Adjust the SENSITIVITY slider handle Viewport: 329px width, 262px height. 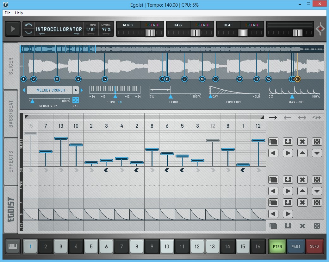click(32, 101)
